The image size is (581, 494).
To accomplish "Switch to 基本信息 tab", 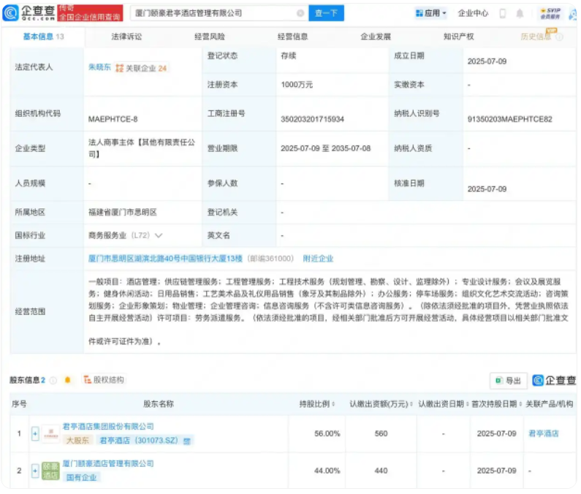I will tap(43, 37).
